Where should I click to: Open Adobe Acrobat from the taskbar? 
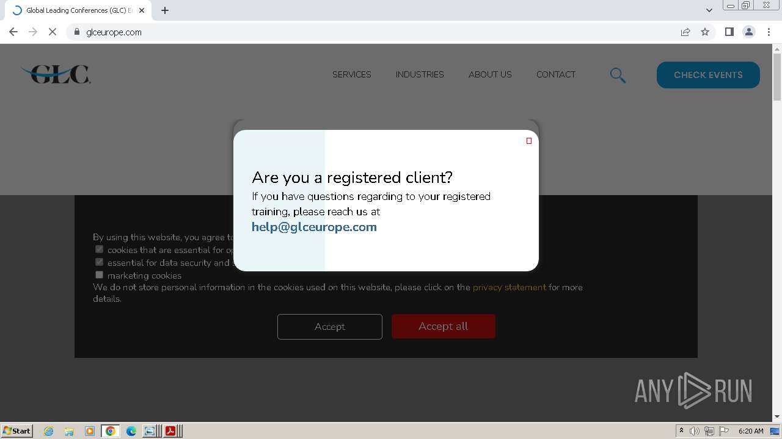pos(170,431)
